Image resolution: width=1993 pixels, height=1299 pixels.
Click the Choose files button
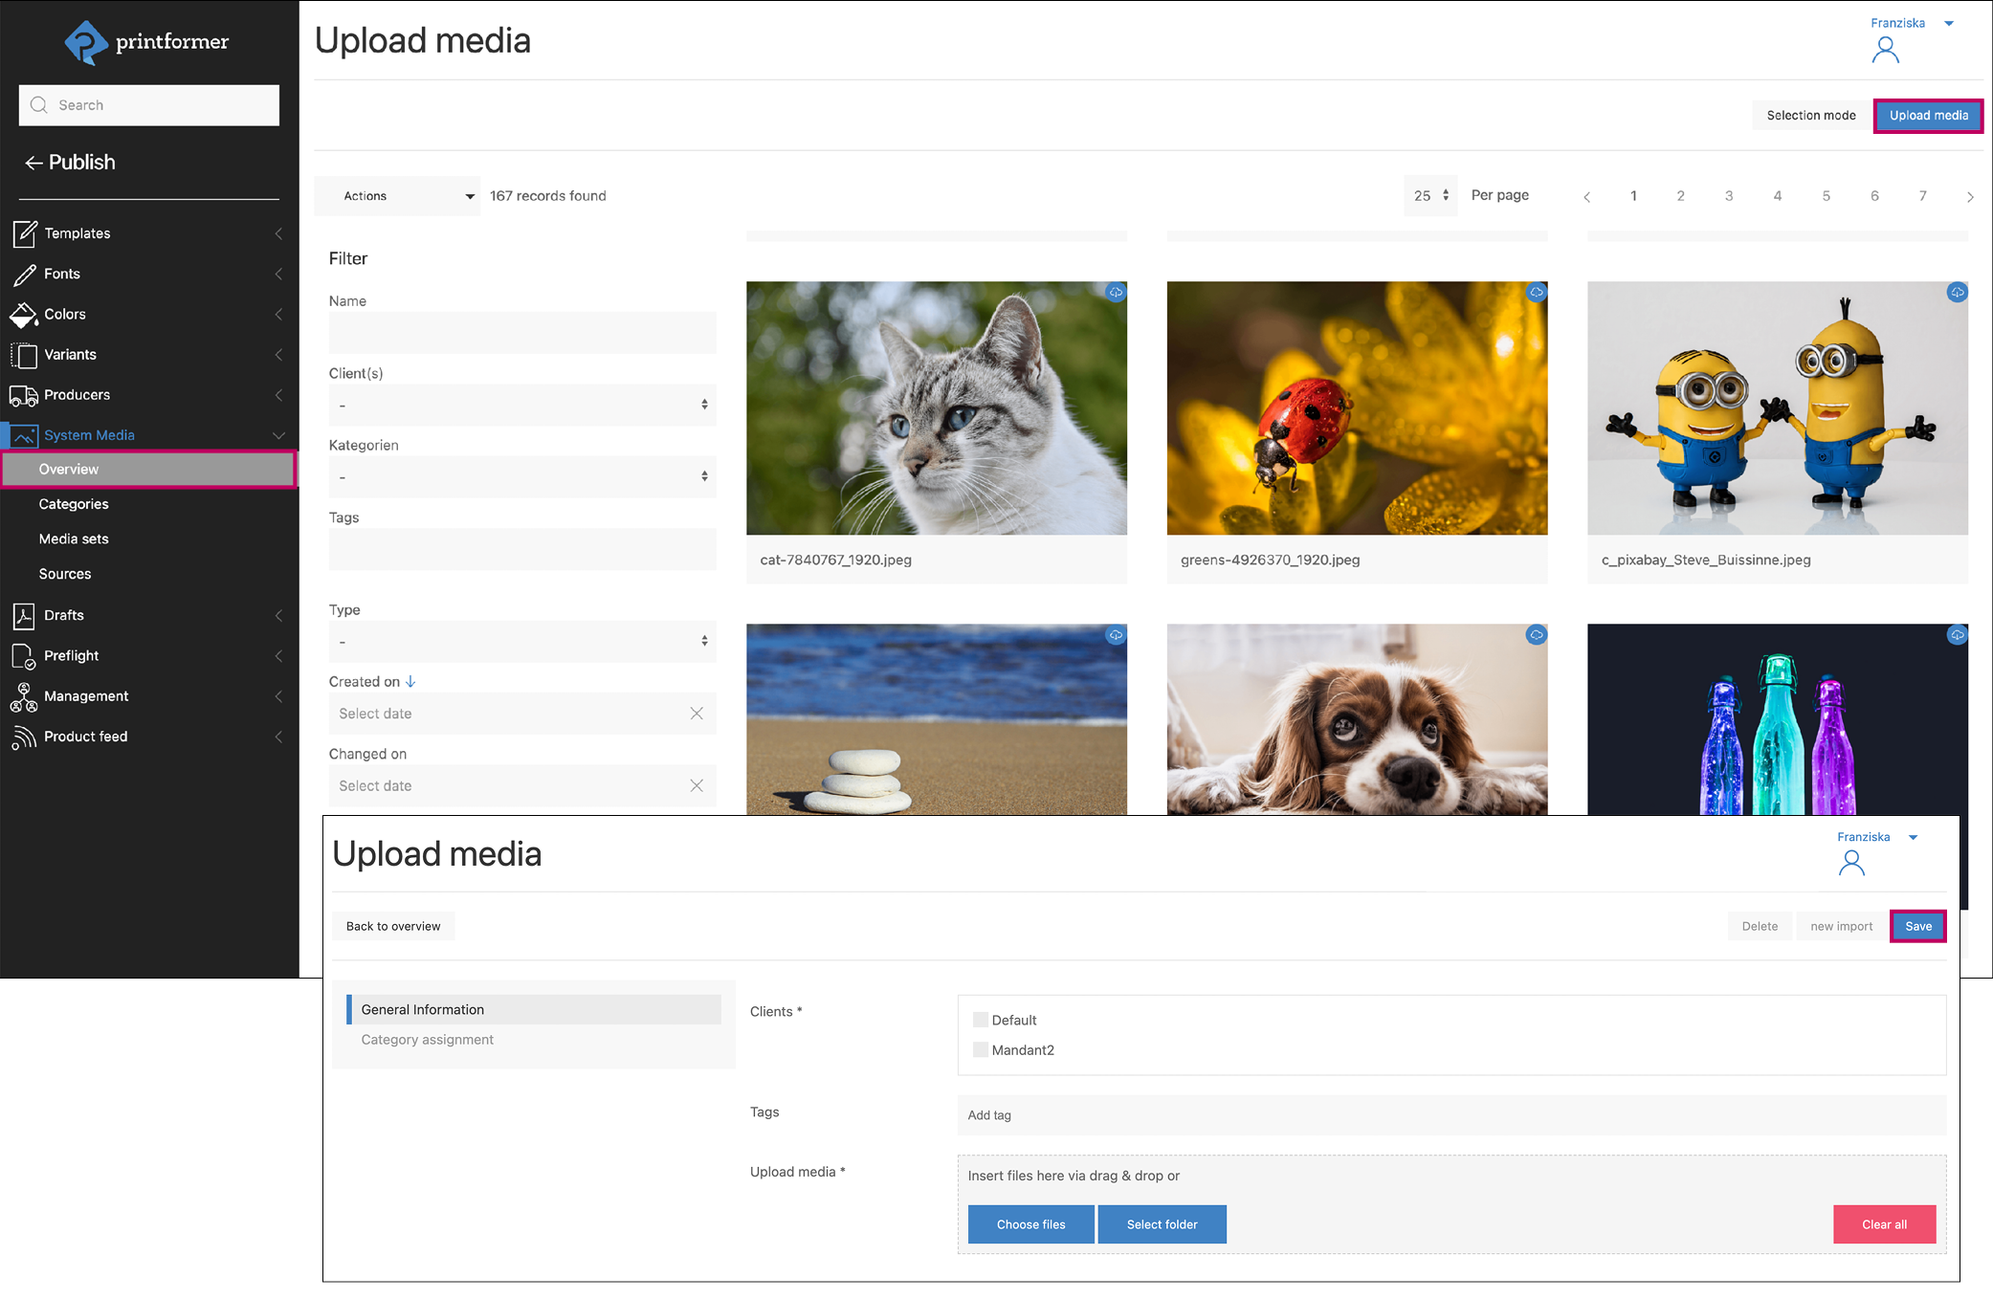coord(1030,1224)
